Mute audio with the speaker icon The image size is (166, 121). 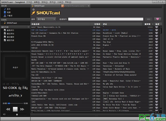point(4,114)
